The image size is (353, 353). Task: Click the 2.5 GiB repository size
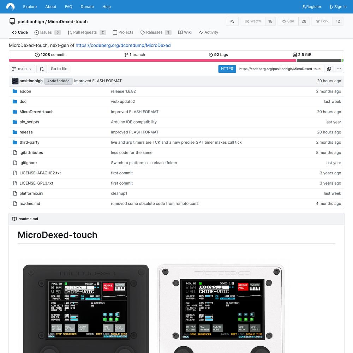tap(302, 55)
